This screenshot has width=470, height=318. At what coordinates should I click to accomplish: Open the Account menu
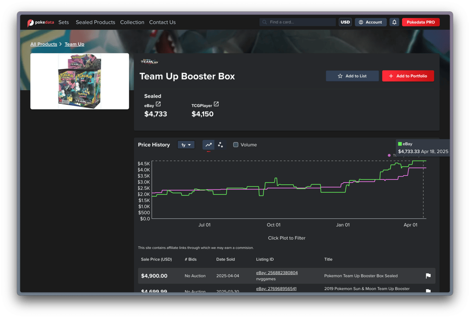pyautogui.click(x=370, y=22)
